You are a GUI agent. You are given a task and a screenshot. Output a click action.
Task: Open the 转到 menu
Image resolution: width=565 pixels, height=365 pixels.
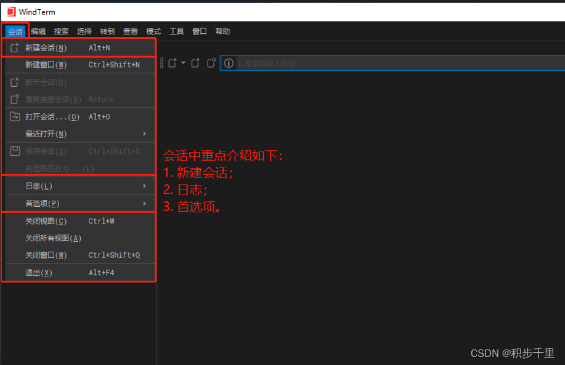pyautogui.click(x=107, y=31)
